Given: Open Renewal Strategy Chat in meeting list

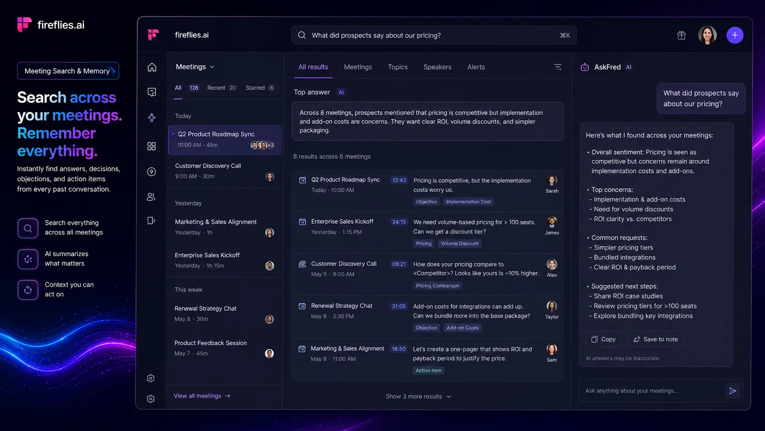Looking at the screenshot, I should [224, 314].
